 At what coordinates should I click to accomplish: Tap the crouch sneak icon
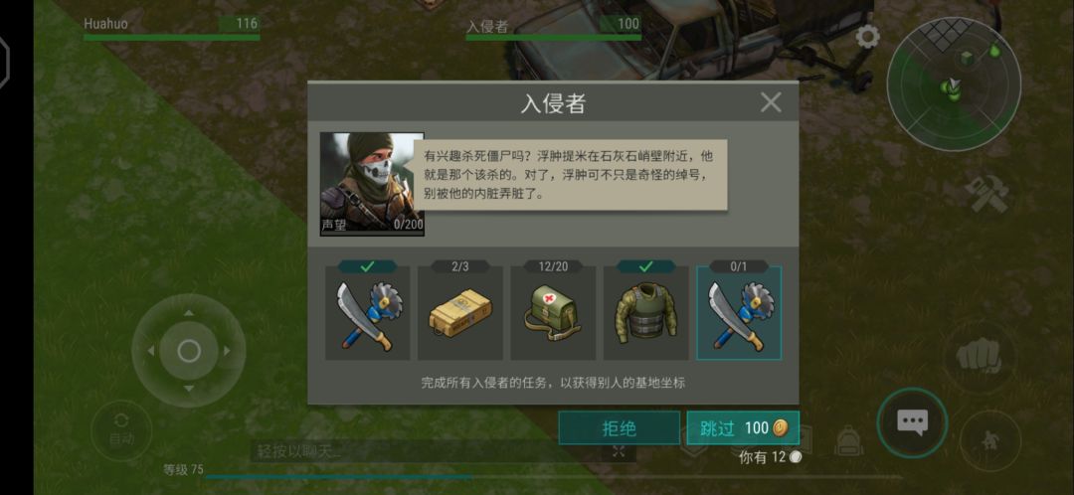(989, 441)
